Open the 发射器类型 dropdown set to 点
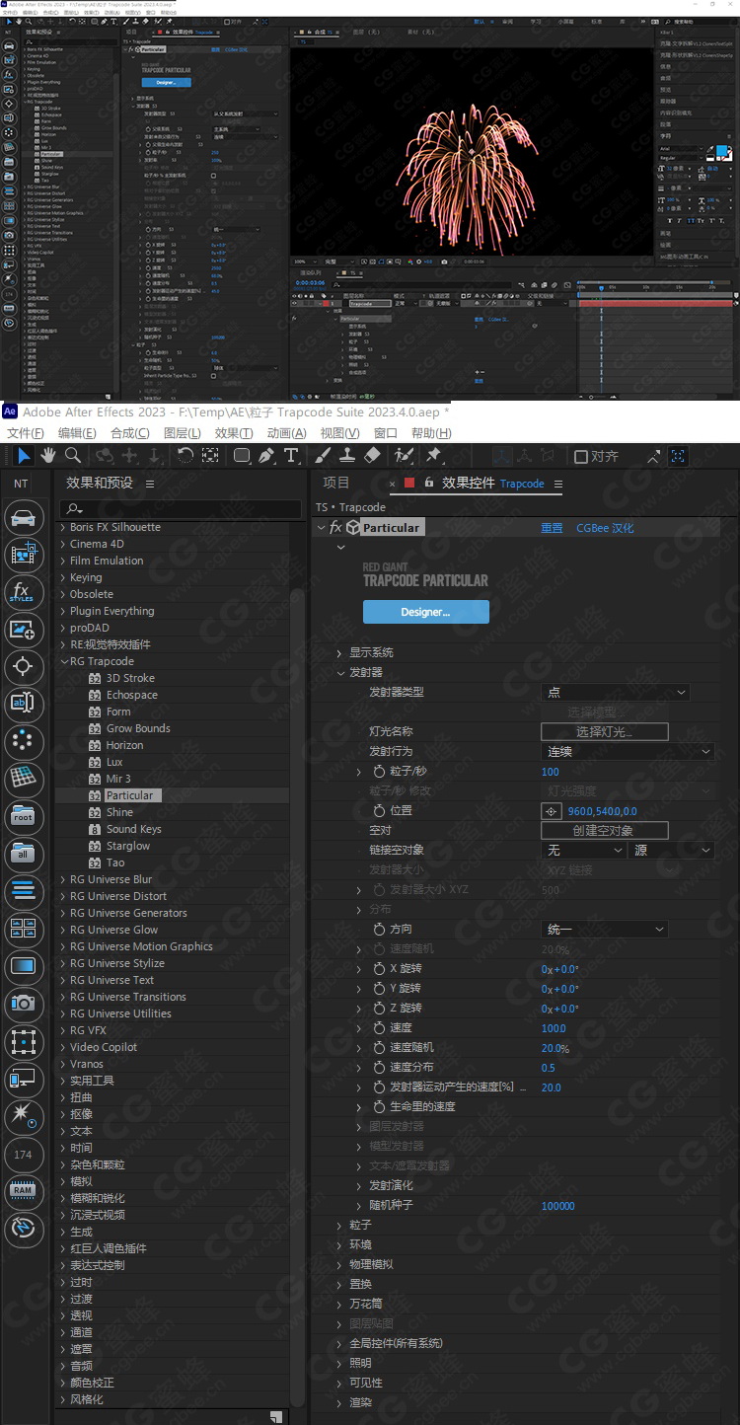Screen dimensions: 740x1425 [x=615, y=693]
